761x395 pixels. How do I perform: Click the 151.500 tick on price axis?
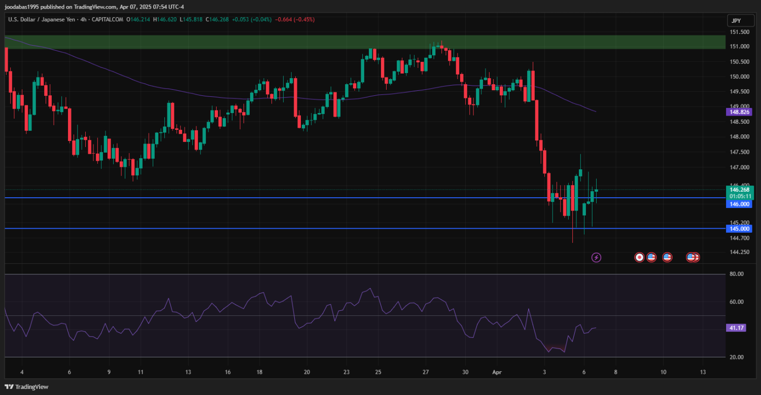click(740, 32)
